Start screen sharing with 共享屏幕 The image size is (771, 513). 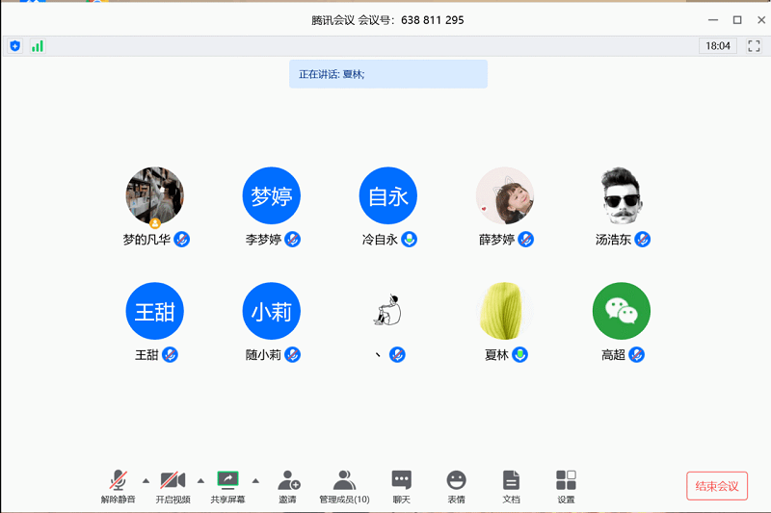click(227, 486)
